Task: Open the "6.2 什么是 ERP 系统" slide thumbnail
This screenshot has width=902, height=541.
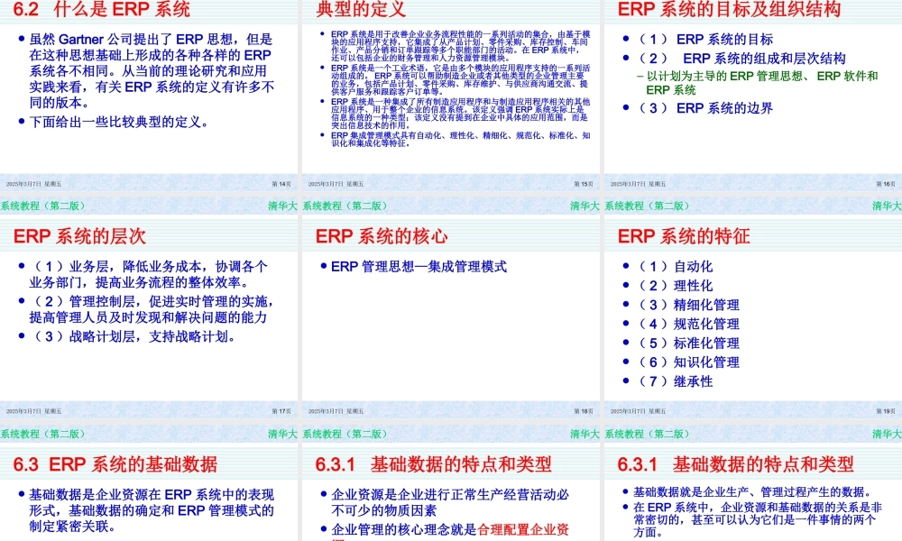Action: [149, 96]
